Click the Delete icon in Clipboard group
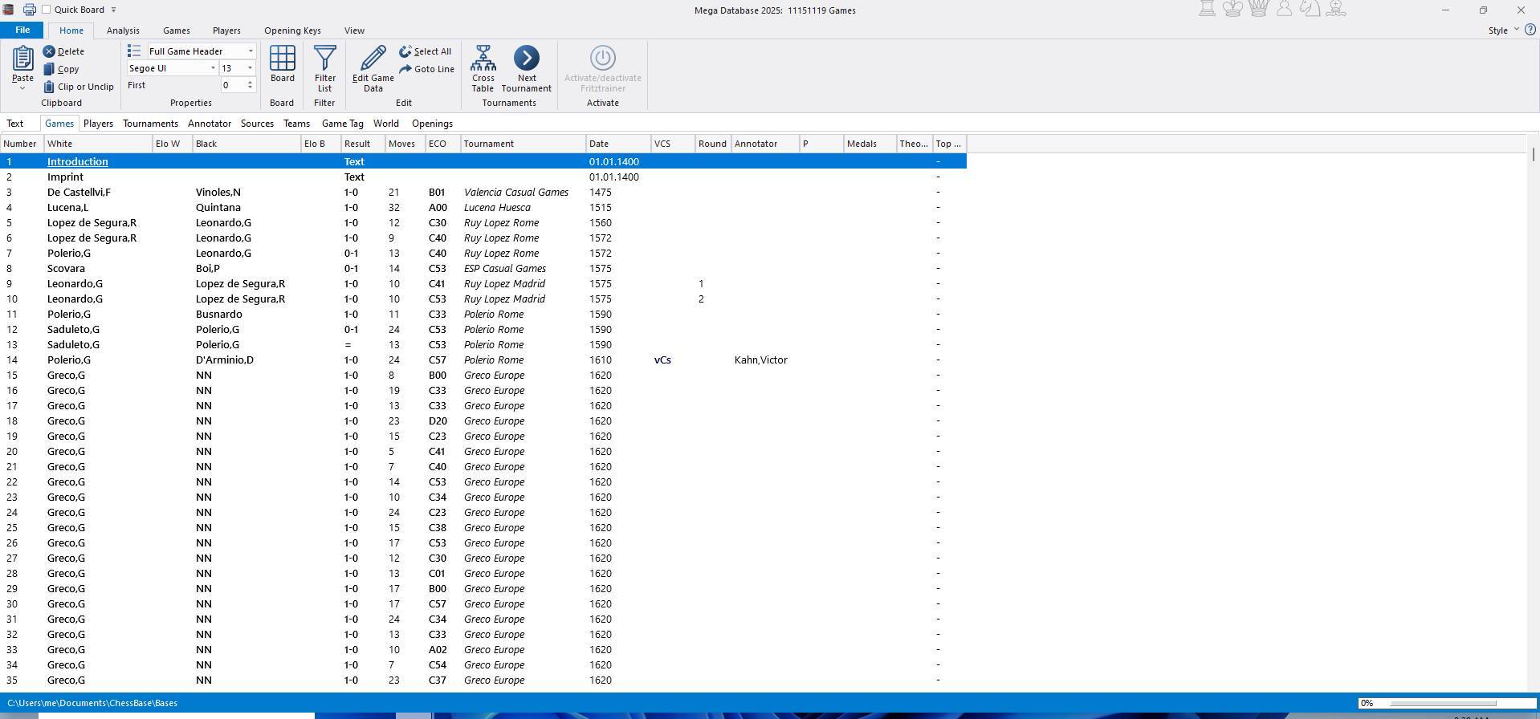The width and height of the screenshot is (1540, 719). tap(49, 51)
